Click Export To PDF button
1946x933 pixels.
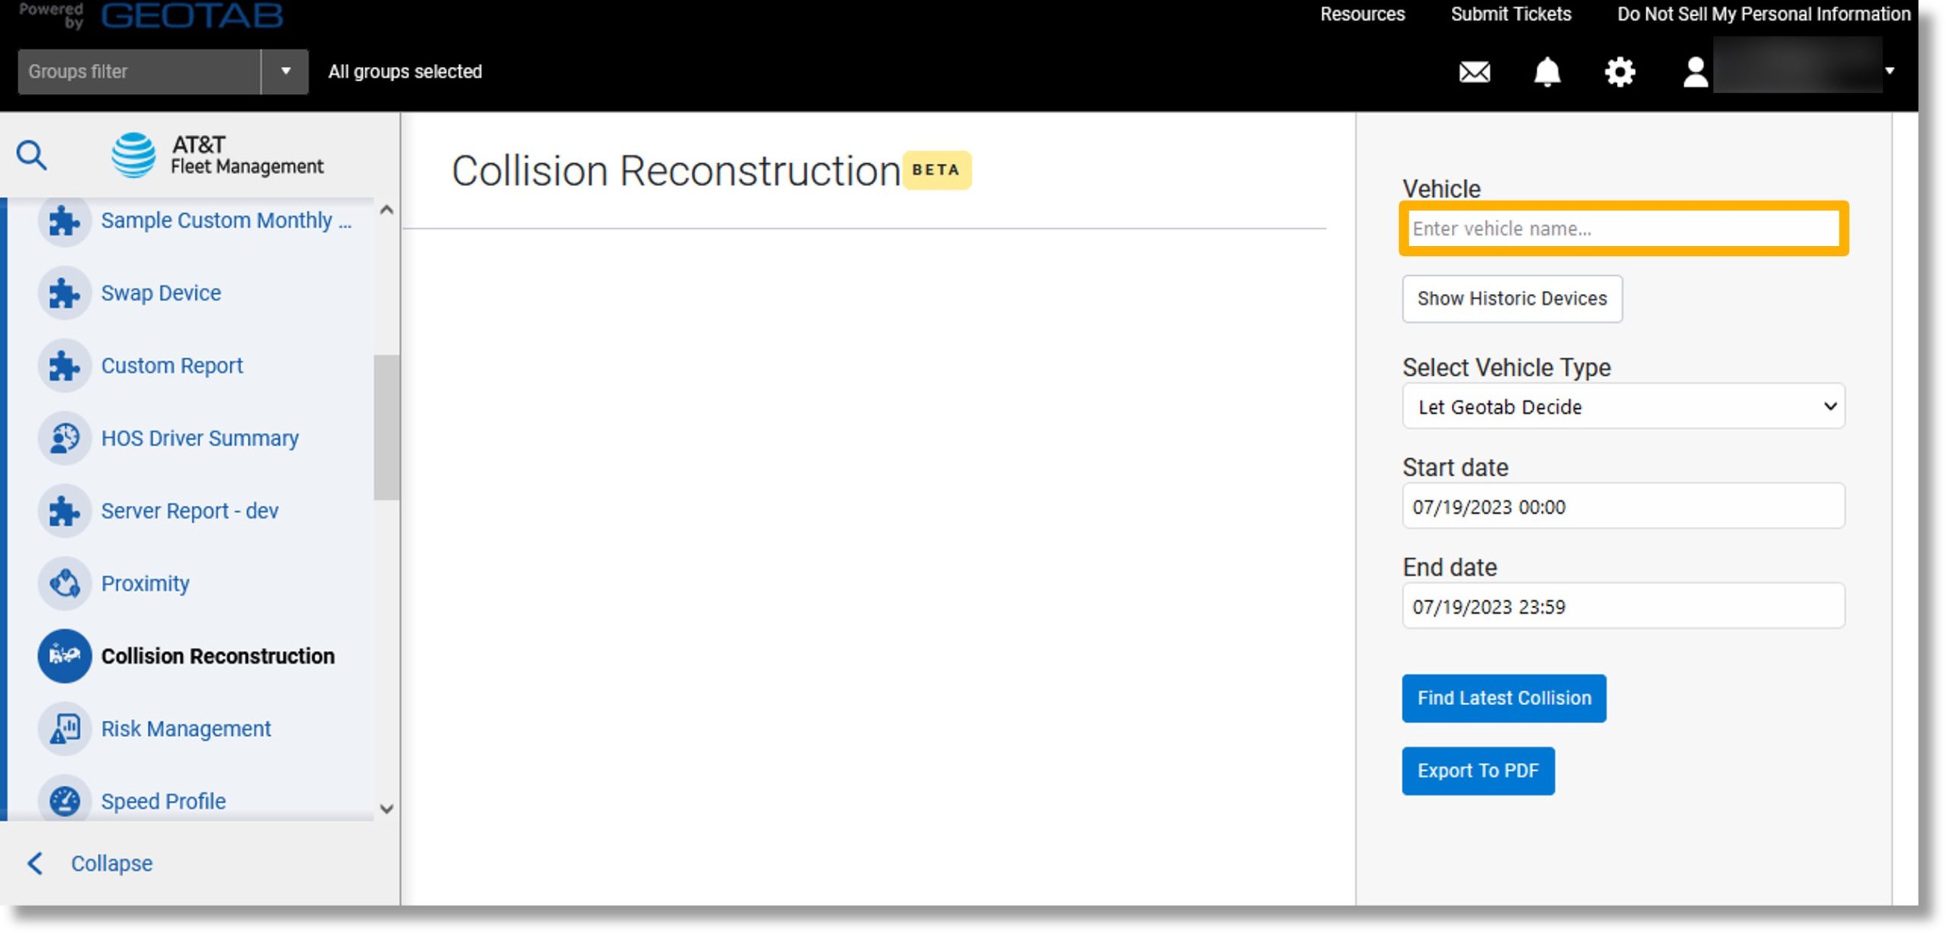point(1479,770)
